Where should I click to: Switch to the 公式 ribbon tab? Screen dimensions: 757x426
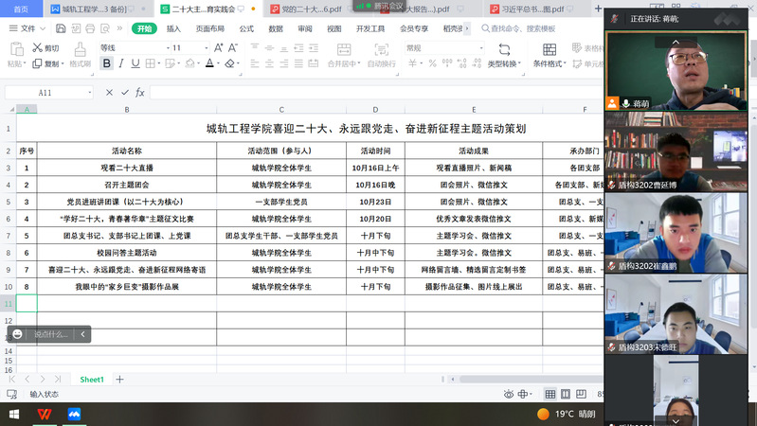click(246, 28)
